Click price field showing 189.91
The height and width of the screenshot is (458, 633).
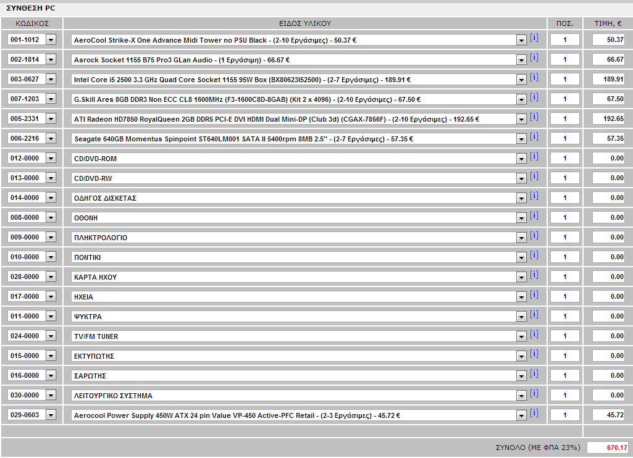click(x=608, y=79)
